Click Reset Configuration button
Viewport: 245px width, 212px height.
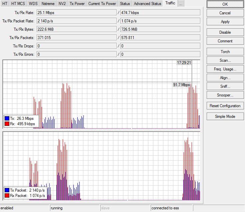(x=225, y=106)
